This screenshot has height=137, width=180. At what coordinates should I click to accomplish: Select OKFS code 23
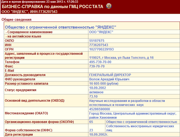91,130
